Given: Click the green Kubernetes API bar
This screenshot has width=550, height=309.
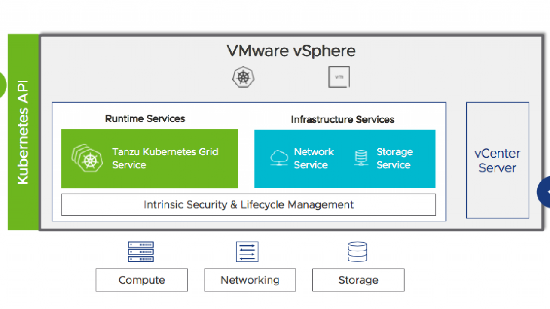Looking at the screenshot, I should click(23, 132).
